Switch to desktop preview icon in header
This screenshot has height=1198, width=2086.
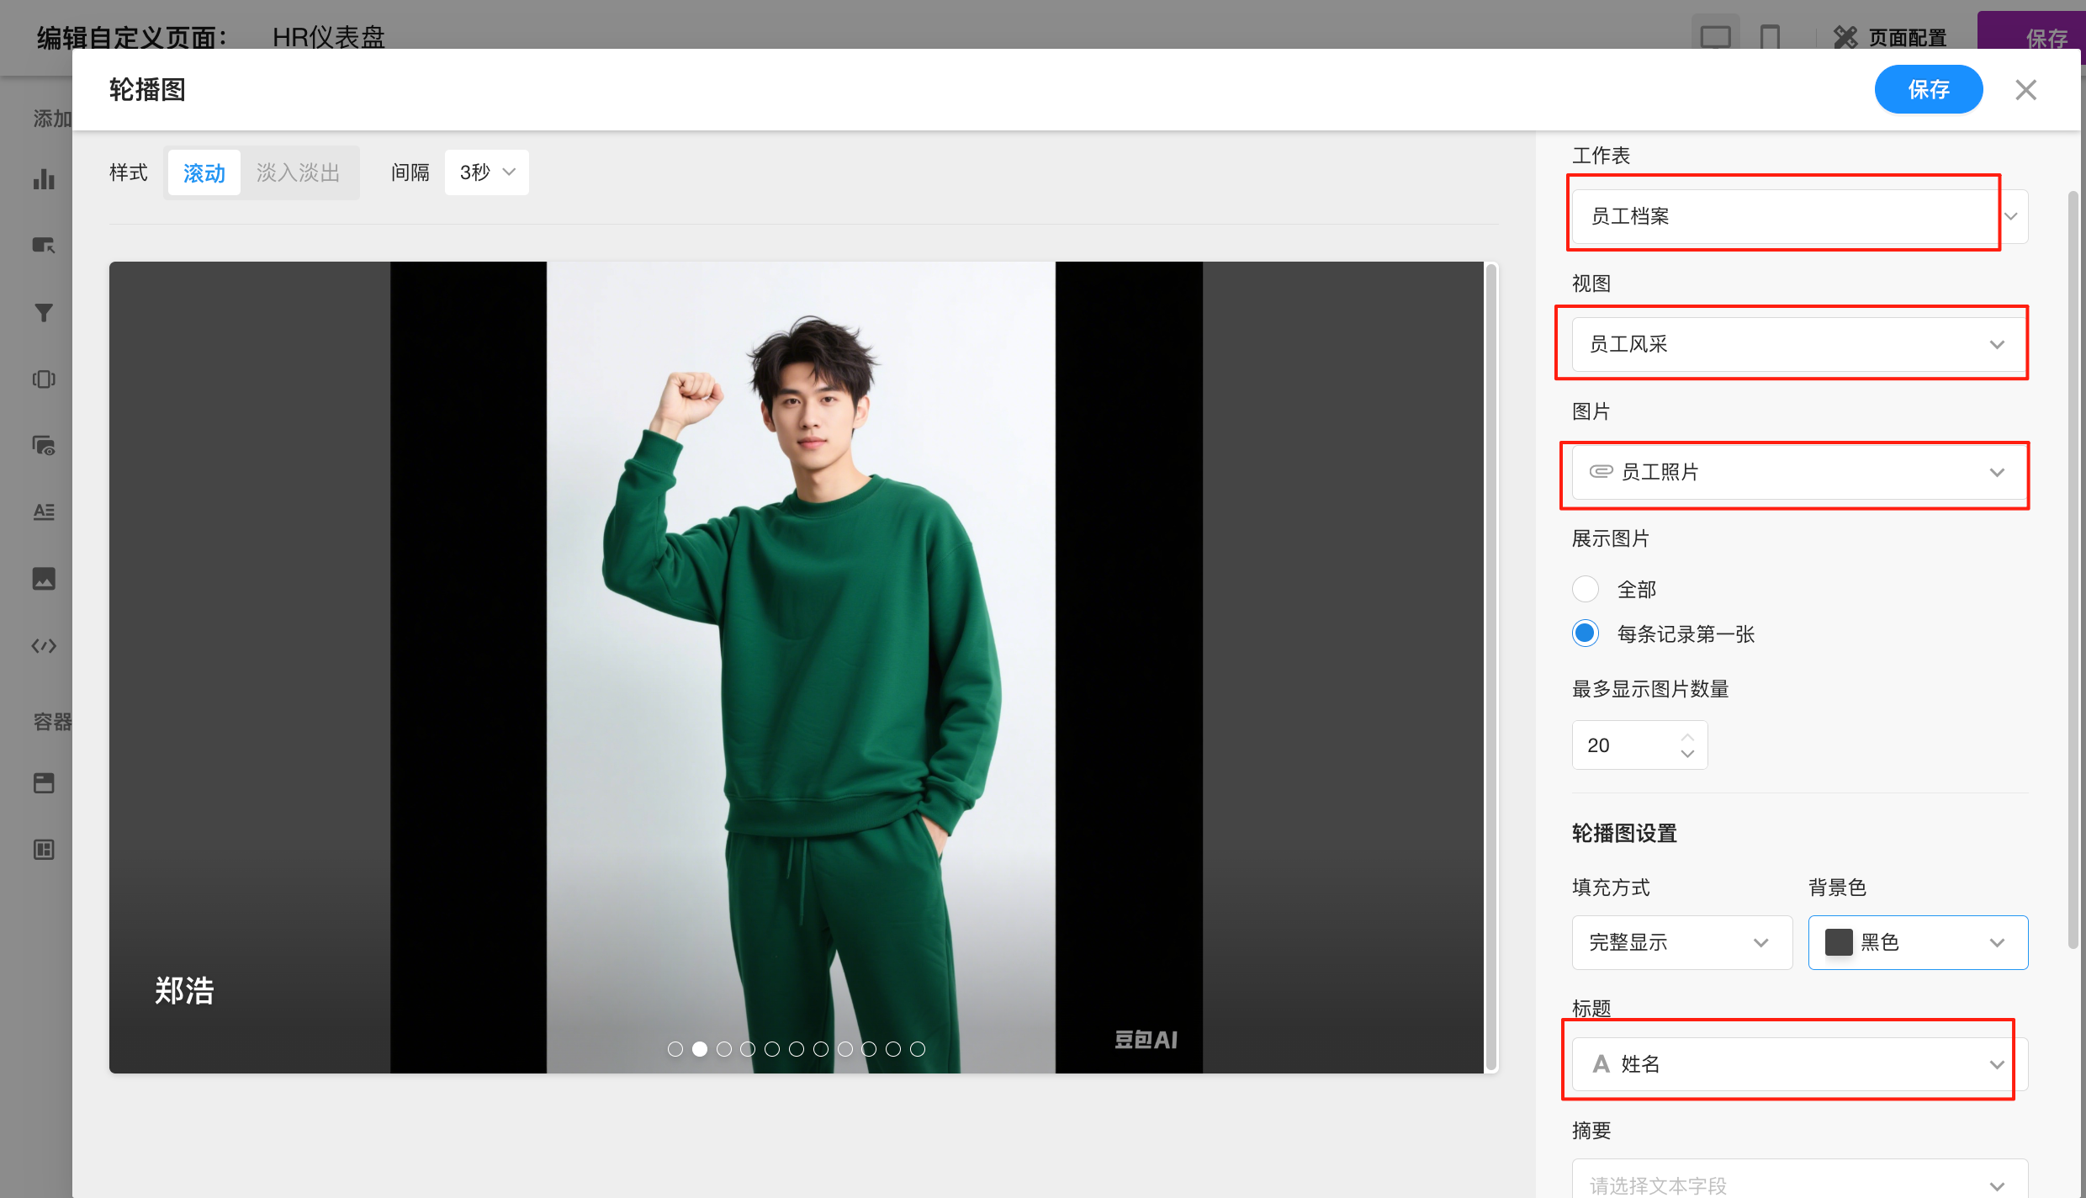coord(1715,37)
